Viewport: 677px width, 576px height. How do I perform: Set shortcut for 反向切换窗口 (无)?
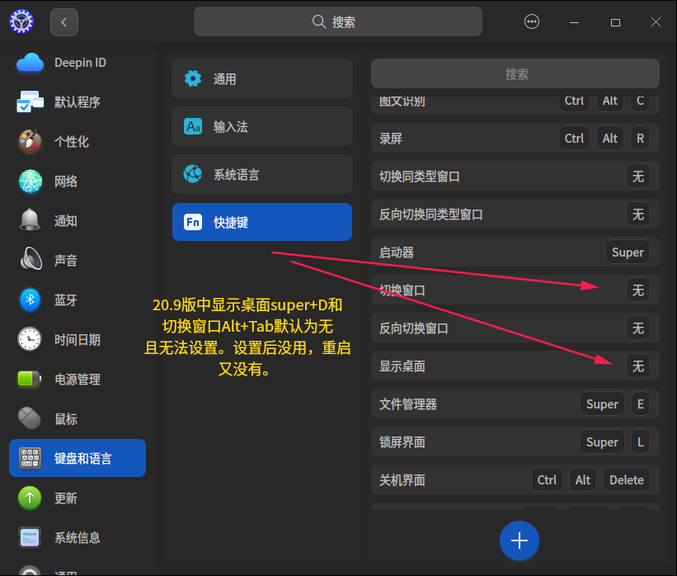637,328
